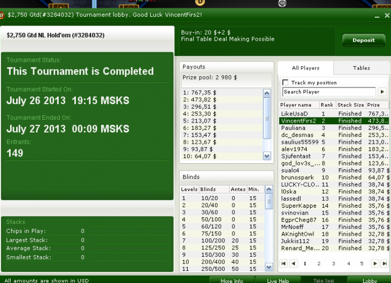Screen dimensions: 391x283
Task: Minimize the tournament lobby window
Action: (x=377, y=16)
